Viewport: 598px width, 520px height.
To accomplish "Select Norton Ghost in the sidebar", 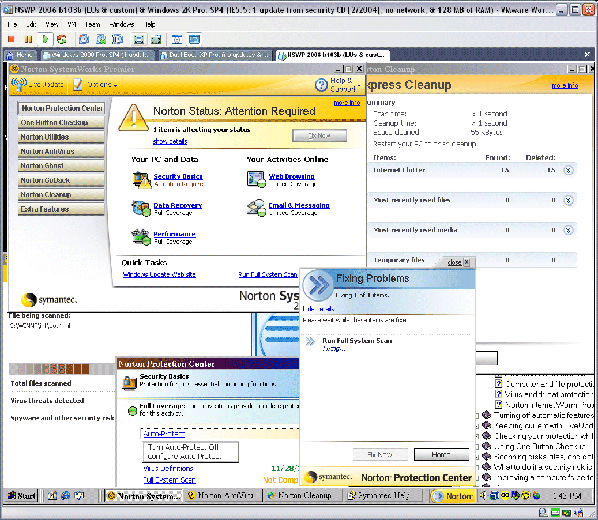I will point(43,166).
